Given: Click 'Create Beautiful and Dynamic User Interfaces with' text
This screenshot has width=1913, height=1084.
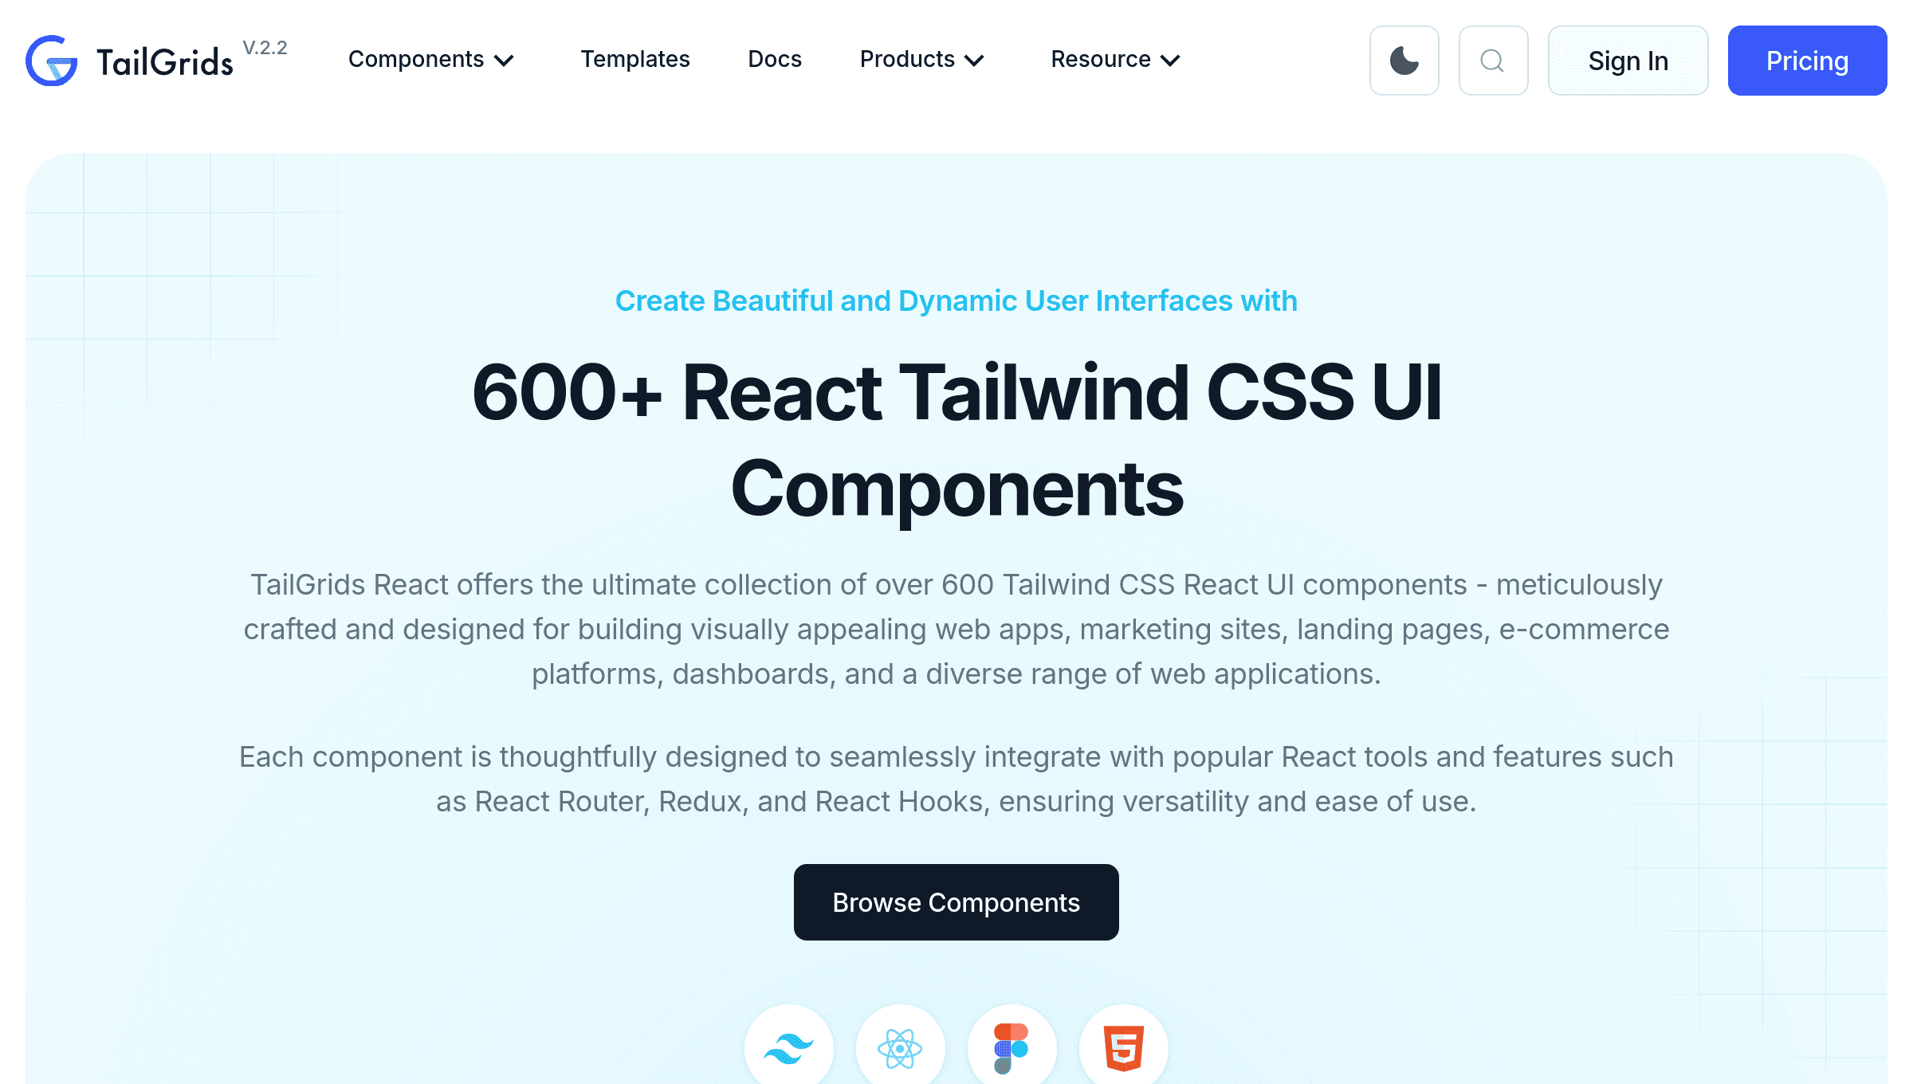Looking at the screenshot, I should 956,301.
